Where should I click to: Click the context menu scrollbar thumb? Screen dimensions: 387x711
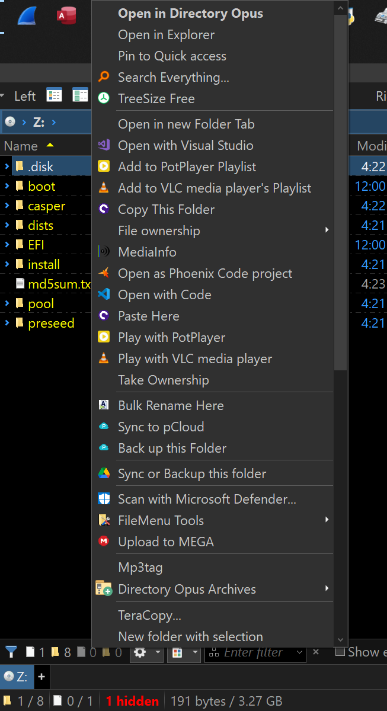coord(340,193)
